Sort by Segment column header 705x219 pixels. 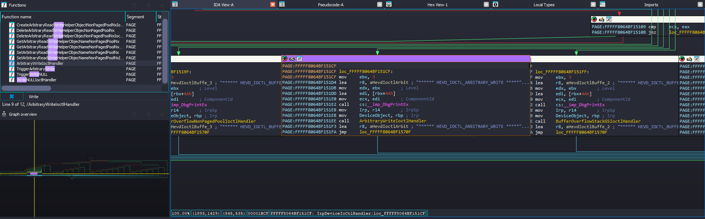coord(140,17)
